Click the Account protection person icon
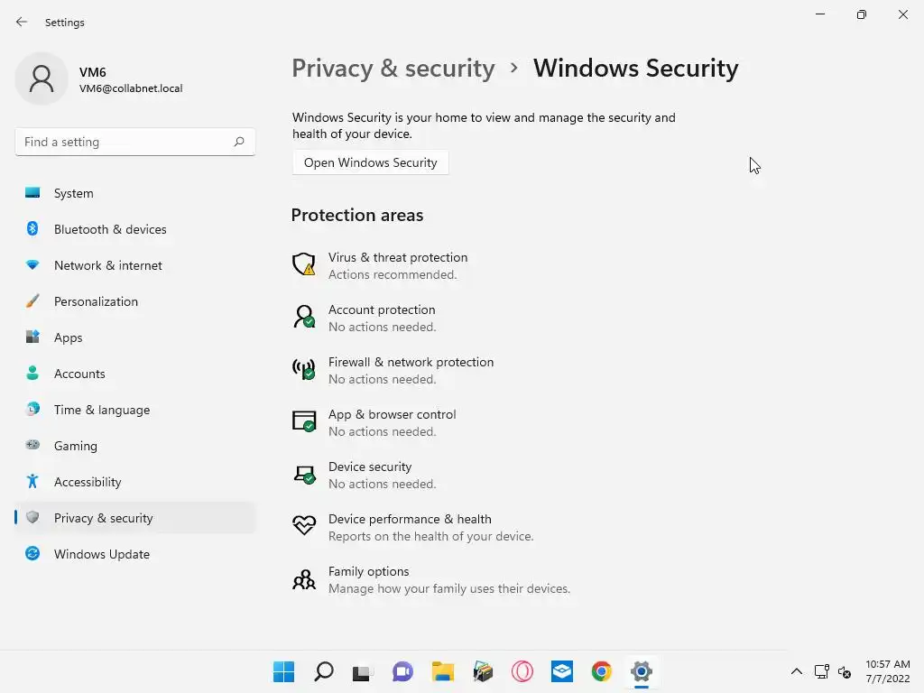The width and height of the screenshot is (924, 693). (304, 317)
